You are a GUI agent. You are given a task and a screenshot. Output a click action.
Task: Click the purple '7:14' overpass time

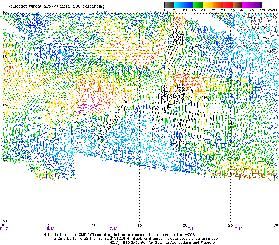pyautogui.click(x=192, y=229)
